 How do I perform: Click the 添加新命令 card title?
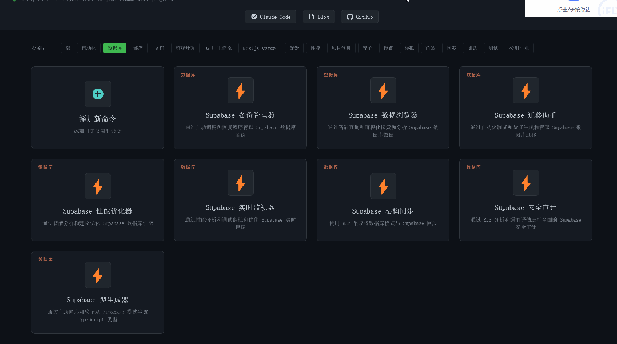[x=98, y=119]
